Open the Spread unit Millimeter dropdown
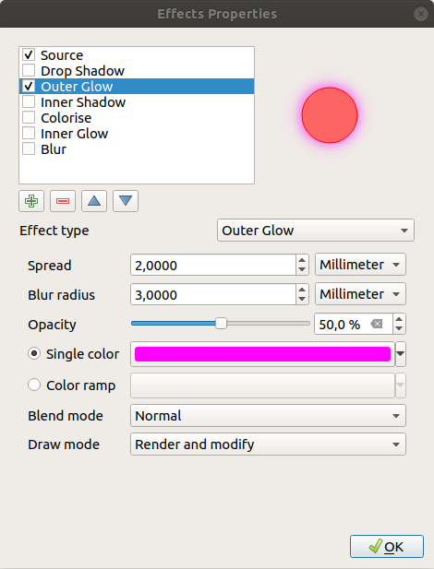Viewport: 434px width, 569px height. (360, 265)
